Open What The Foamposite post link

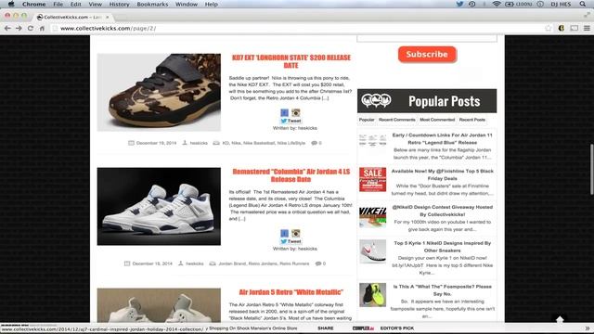442,290
